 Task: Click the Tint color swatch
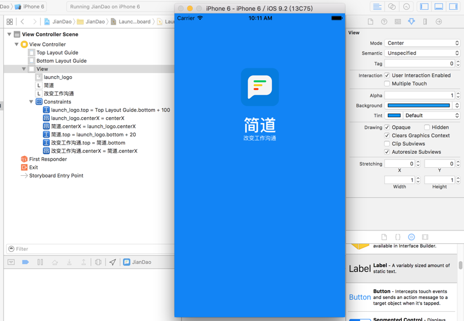pyautogui.click(x=394, y=116)
